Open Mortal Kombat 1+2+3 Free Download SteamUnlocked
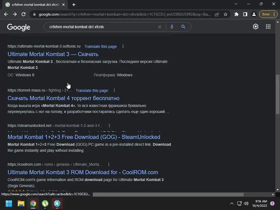Screen dimensions: 280x210 [84, 137]
